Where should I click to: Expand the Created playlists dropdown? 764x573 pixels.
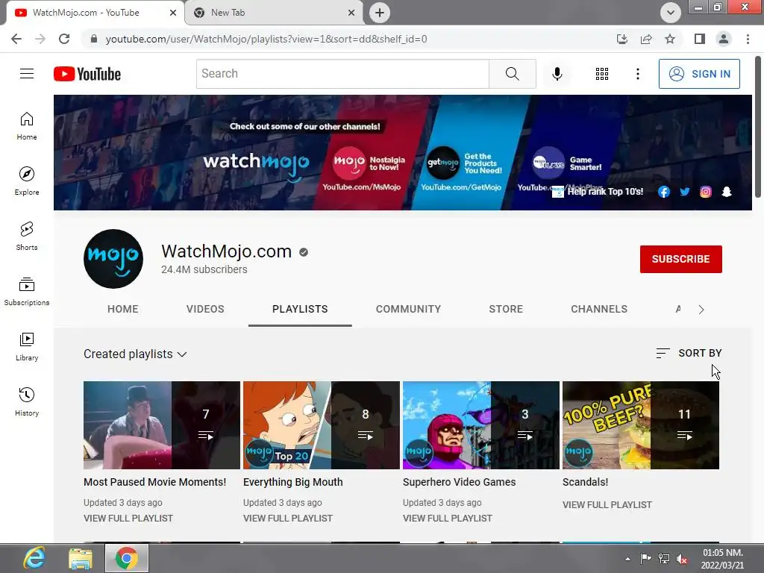click(x=135, y=354)
